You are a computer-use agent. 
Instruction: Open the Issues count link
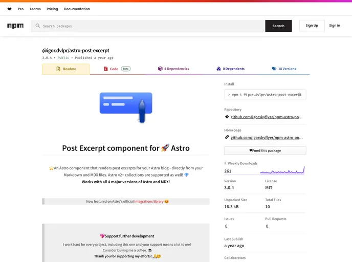pos(226,226)
